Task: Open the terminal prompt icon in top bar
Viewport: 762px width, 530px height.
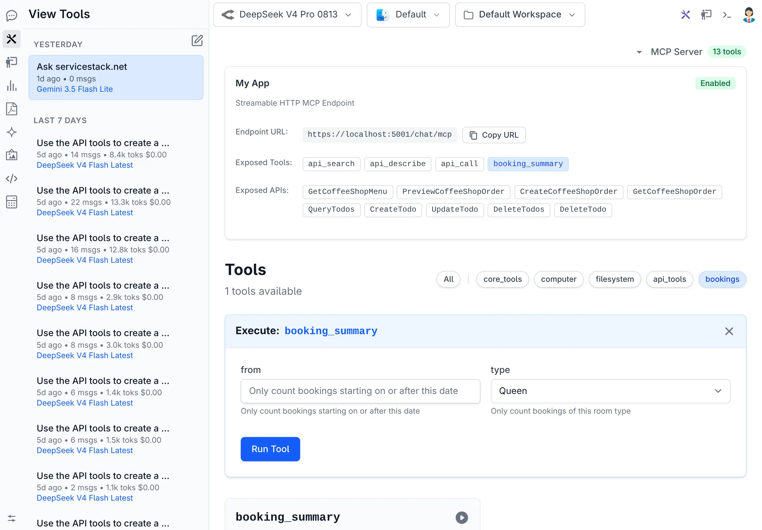Action: tap(727, 15)
